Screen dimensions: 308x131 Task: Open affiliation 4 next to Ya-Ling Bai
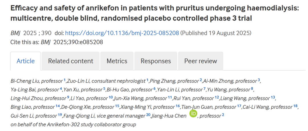pos(61,89)
